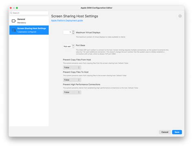Remove payload with the circled minus icon

pyautogui.click(x=180, y=16)
